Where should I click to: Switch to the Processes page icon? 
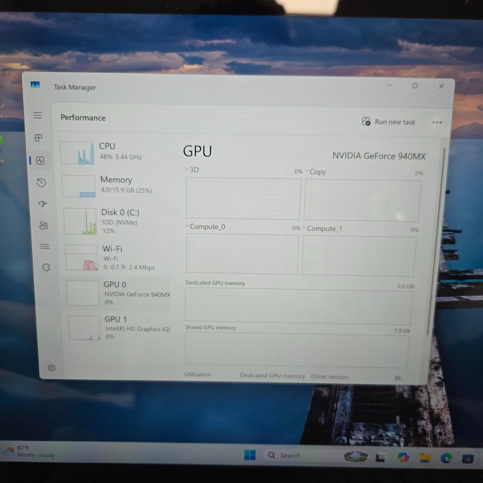coord(39,138)
